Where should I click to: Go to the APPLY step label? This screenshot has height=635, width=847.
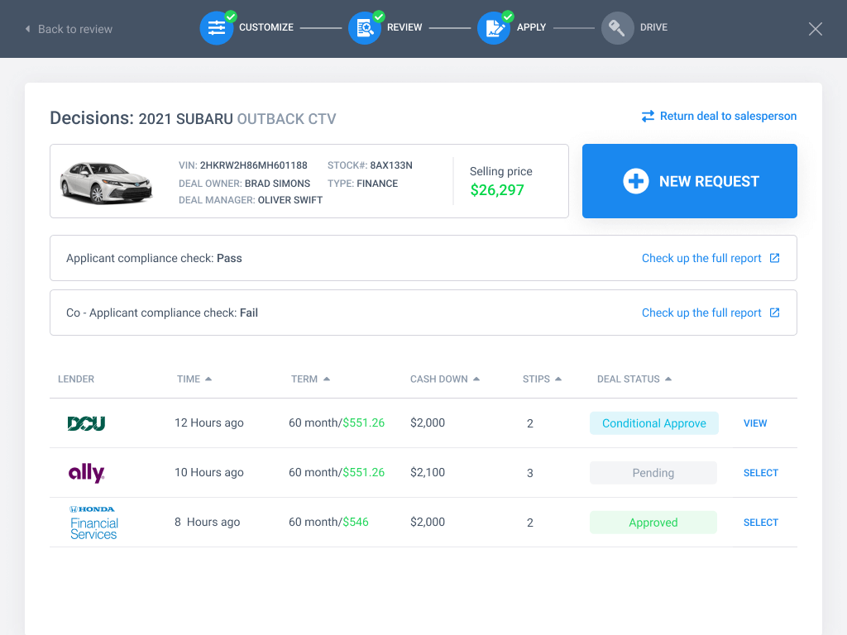[x=532, y=27]
